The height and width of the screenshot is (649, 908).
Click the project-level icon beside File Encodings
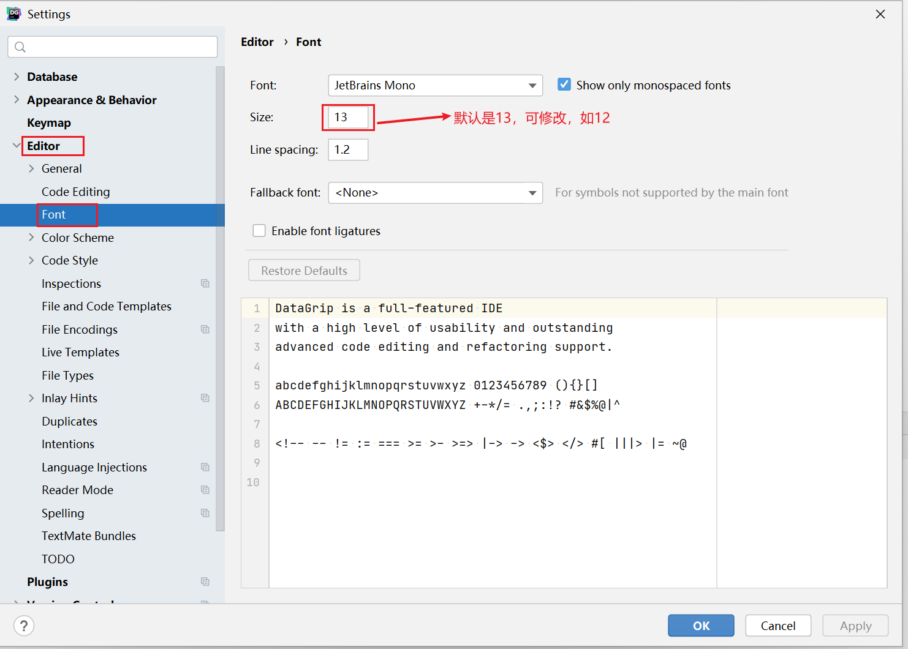[205, 329]
